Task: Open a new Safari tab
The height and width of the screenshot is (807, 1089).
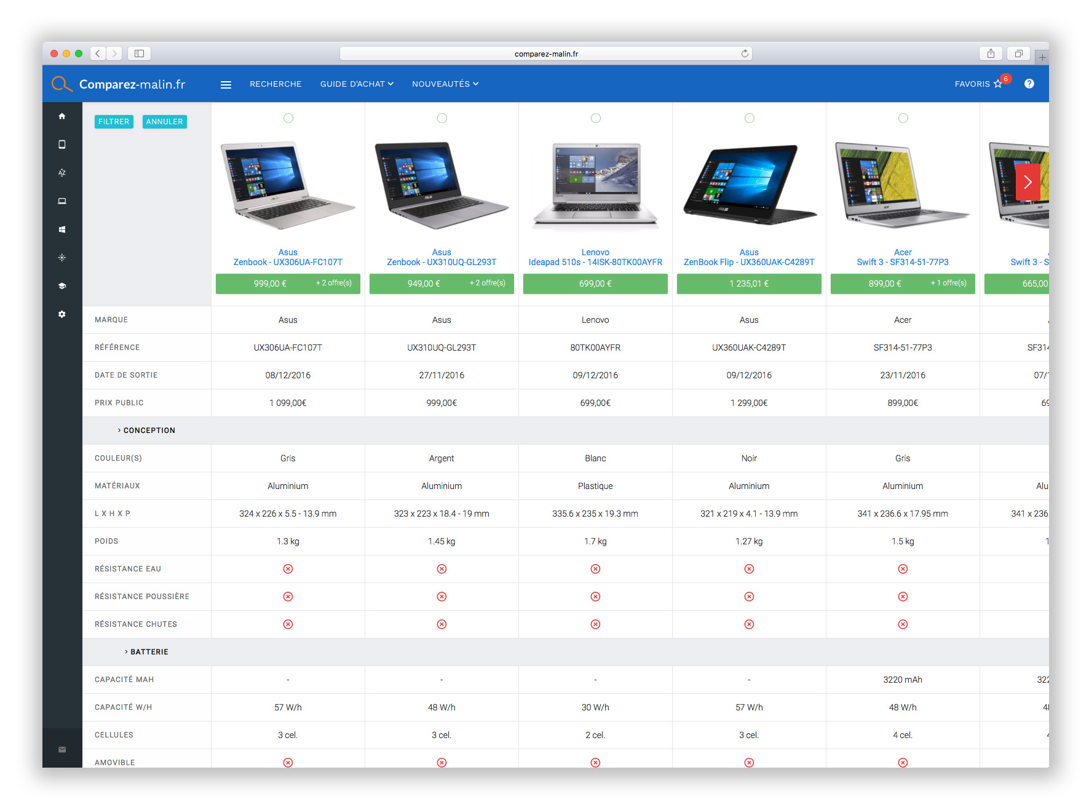Action: pyautogui.click(x=1042, y=57)
